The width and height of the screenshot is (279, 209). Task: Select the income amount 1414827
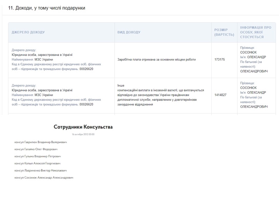point(220,95)
